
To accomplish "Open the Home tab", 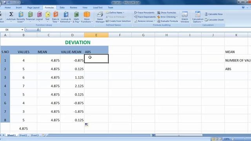I will [7, 7].
